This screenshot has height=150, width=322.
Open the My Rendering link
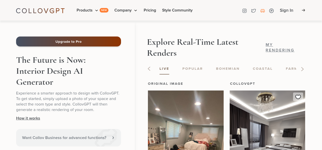pyautogui.click(x=280, y=47)
